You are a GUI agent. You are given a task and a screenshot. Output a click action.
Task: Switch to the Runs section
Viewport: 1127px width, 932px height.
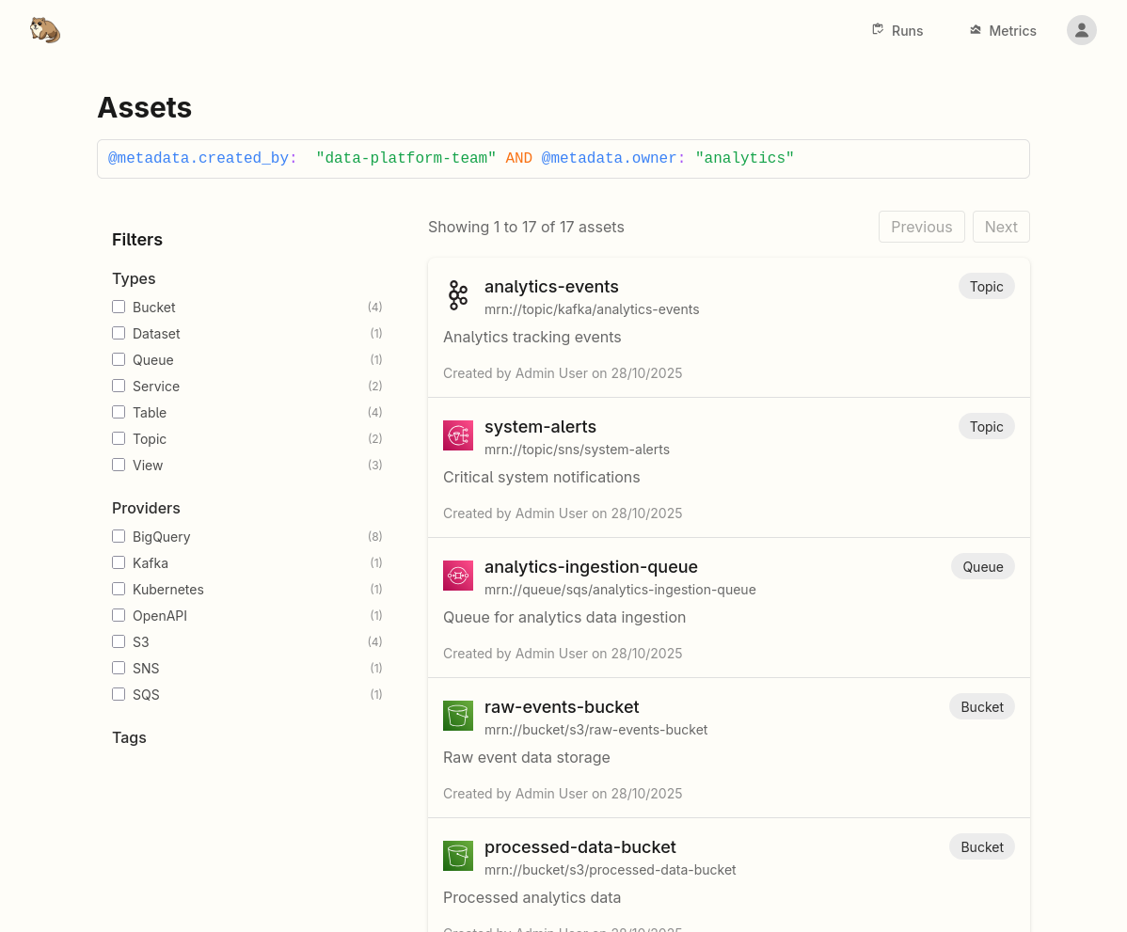[905, 30]
